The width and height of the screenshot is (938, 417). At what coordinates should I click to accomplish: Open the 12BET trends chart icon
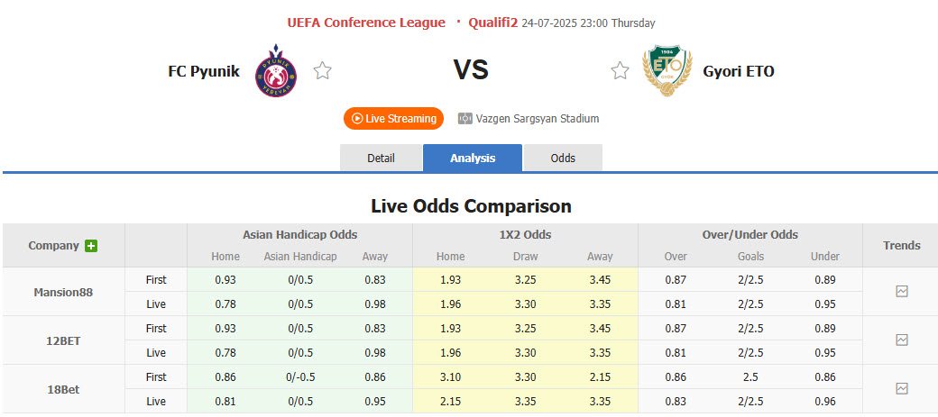point(902,340)
